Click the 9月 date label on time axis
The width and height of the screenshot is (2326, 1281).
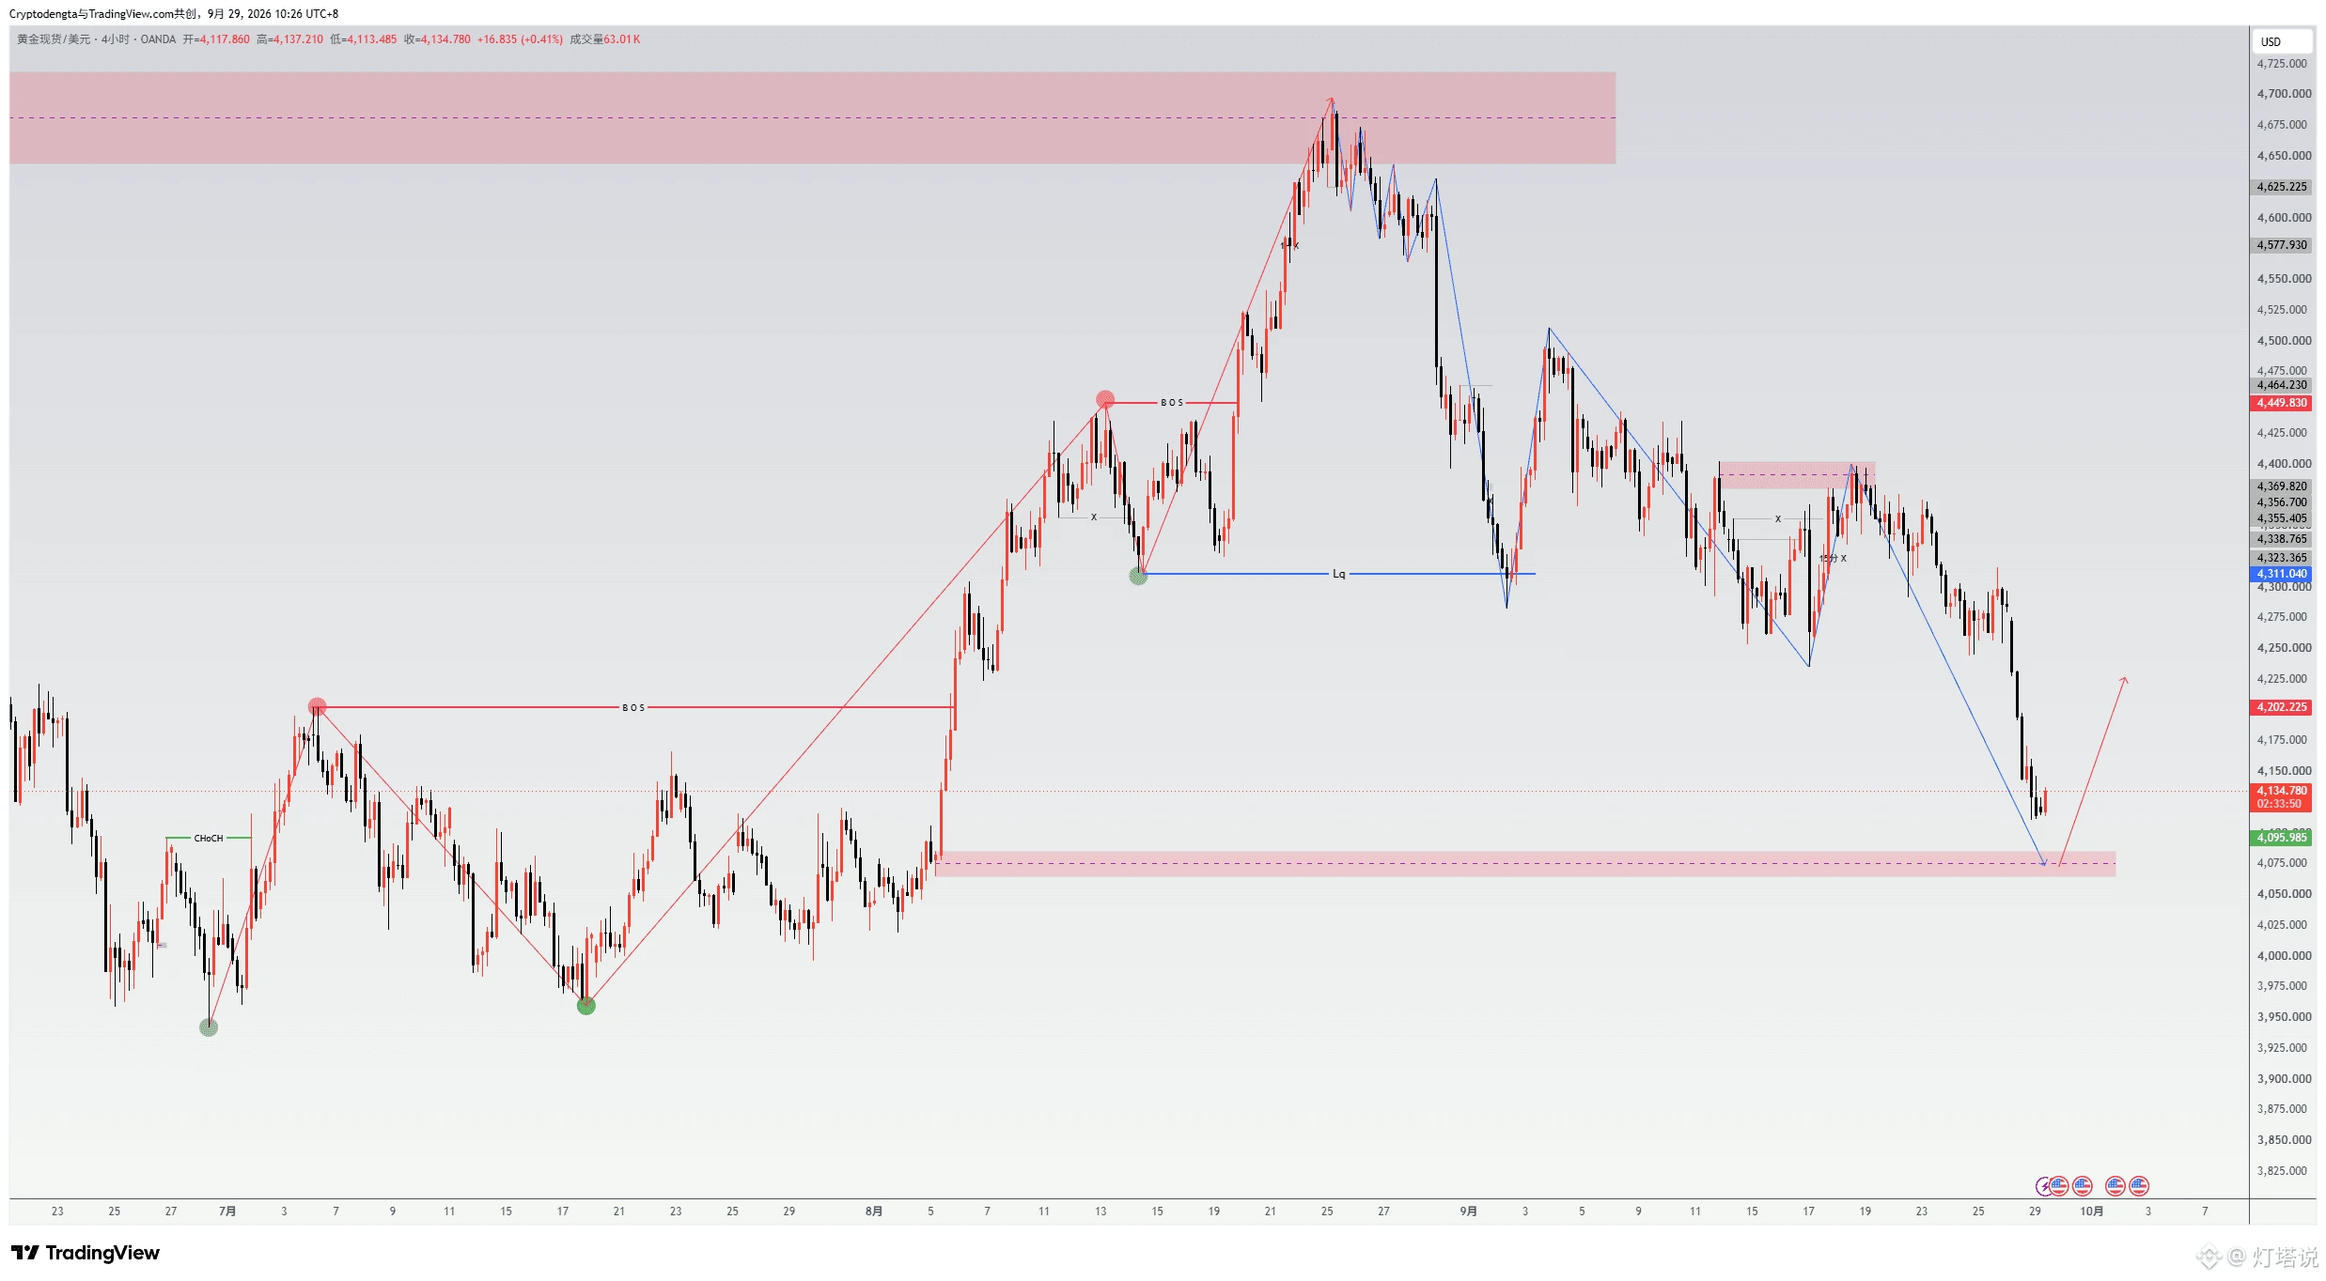(x=1468, y=1212)
